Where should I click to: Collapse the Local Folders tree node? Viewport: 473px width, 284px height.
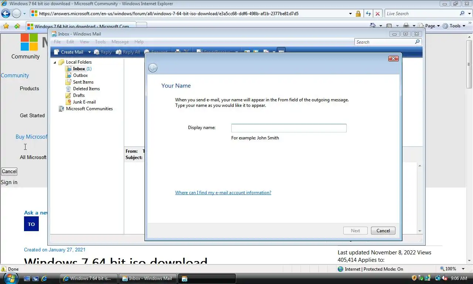[x=55, y=62]
